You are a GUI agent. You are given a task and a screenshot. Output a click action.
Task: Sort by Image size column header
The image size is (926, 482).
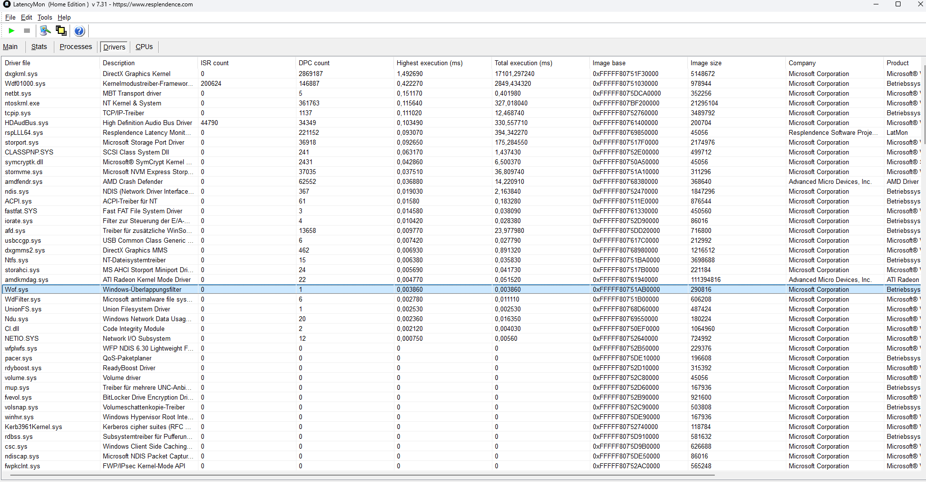(x=736, y=63)
